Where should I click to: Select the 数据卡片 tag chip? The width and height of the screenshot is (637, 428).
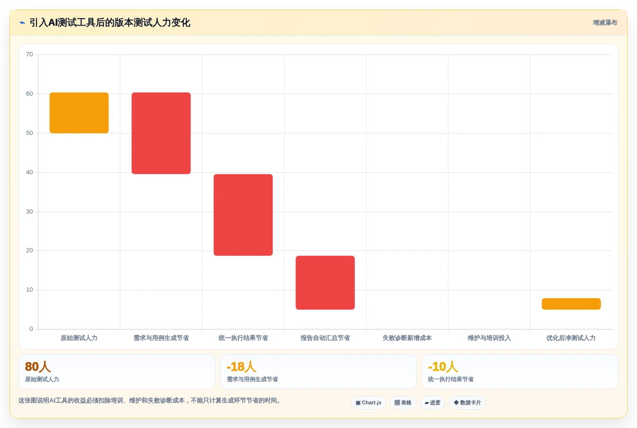(467, 402)
